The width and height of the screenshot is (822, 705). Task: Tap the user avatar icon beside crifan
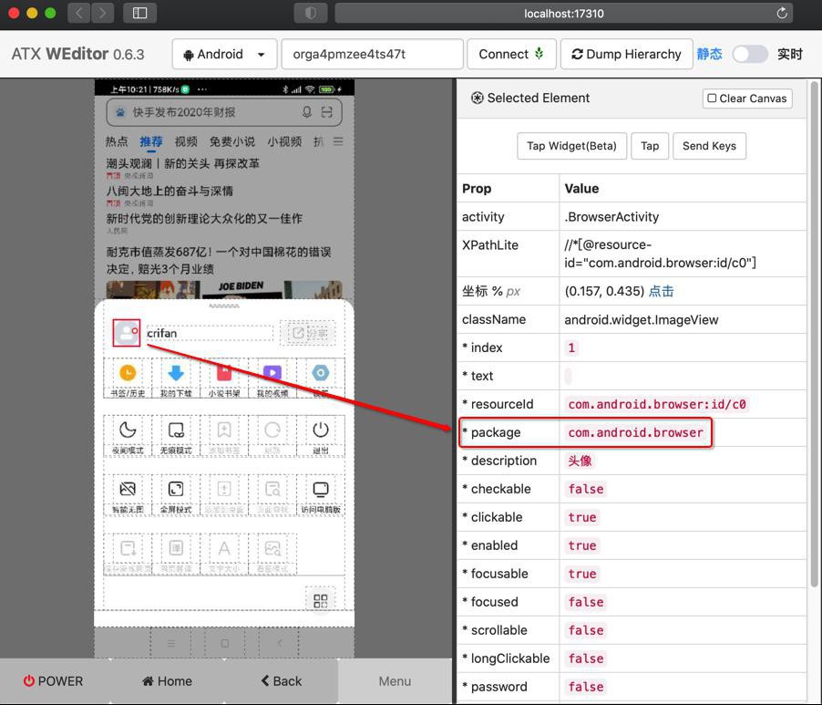[x=127, y=333]
